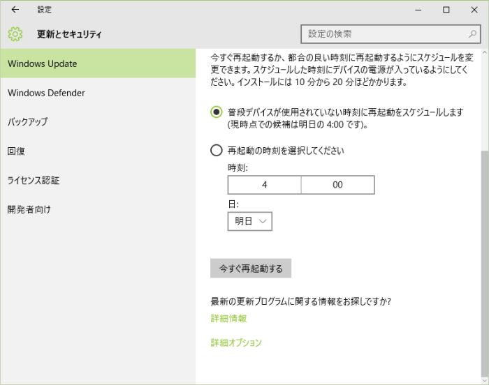Type in the 設定の検索 search field

[x=384, y=33]
